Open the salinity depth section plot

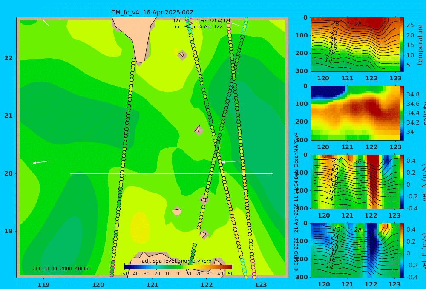coord(355,113)
